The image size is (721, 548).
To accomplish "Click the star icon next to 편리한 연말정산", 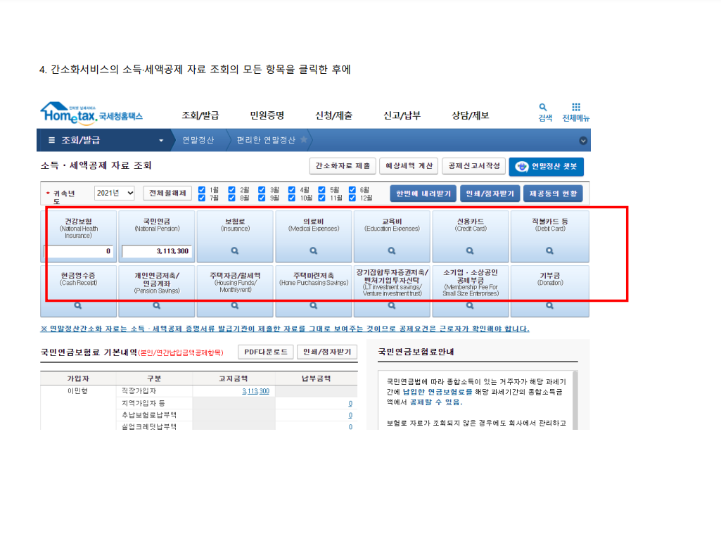I will (303, 139).
